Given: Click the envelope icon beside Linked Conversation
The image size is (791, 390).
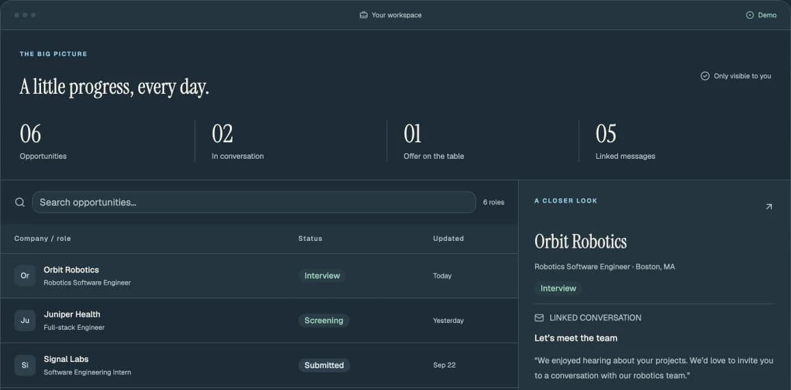Looking at the screenshot, I should 539,318.
